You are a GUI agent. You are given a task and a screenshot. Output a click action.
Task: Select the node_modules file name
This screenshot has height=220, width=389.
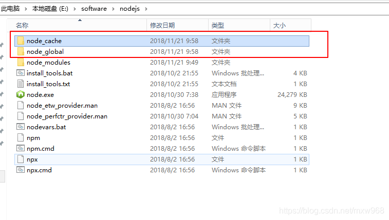click(x=48, y=63)
